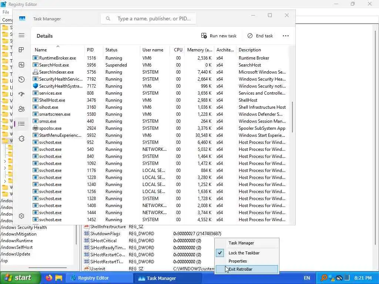The width and height of the screenshot is (379, 284).
Task: Switch to Registry Editor taskbar button
Action: coord(99,278)
